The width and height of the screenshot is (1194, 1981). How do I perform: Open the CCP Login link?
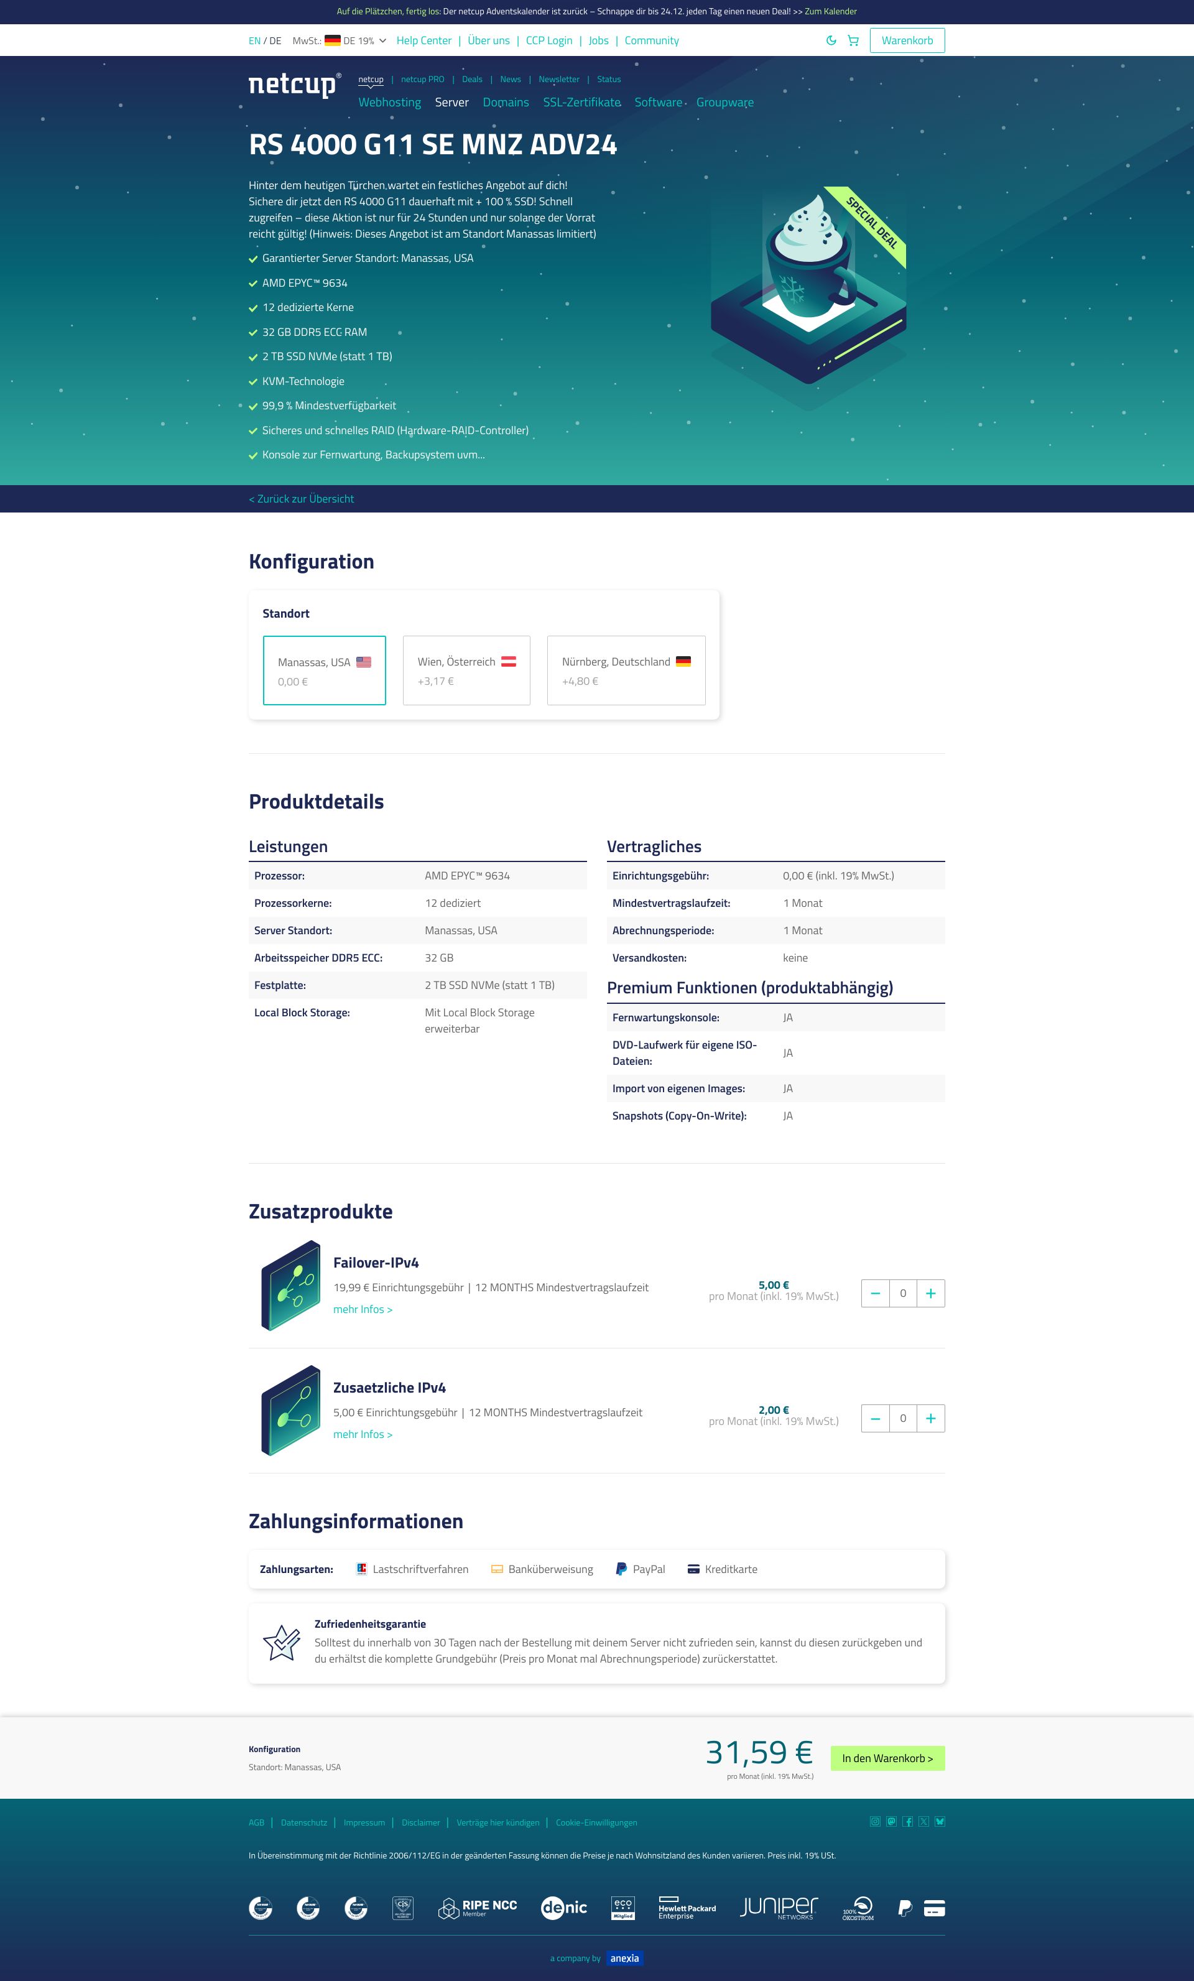point(549,40)
